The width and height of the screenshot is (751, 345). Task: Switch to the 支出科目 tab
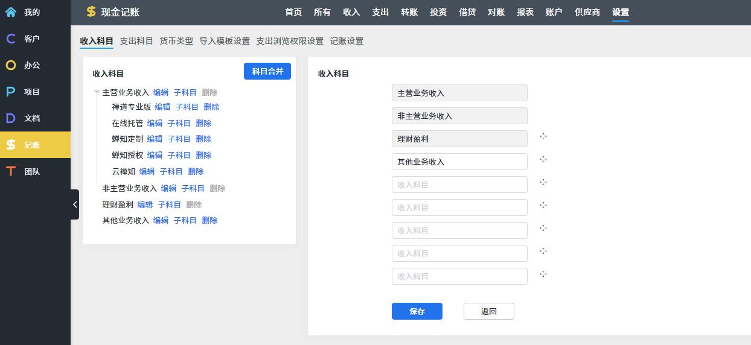click(x=136, y=41)
